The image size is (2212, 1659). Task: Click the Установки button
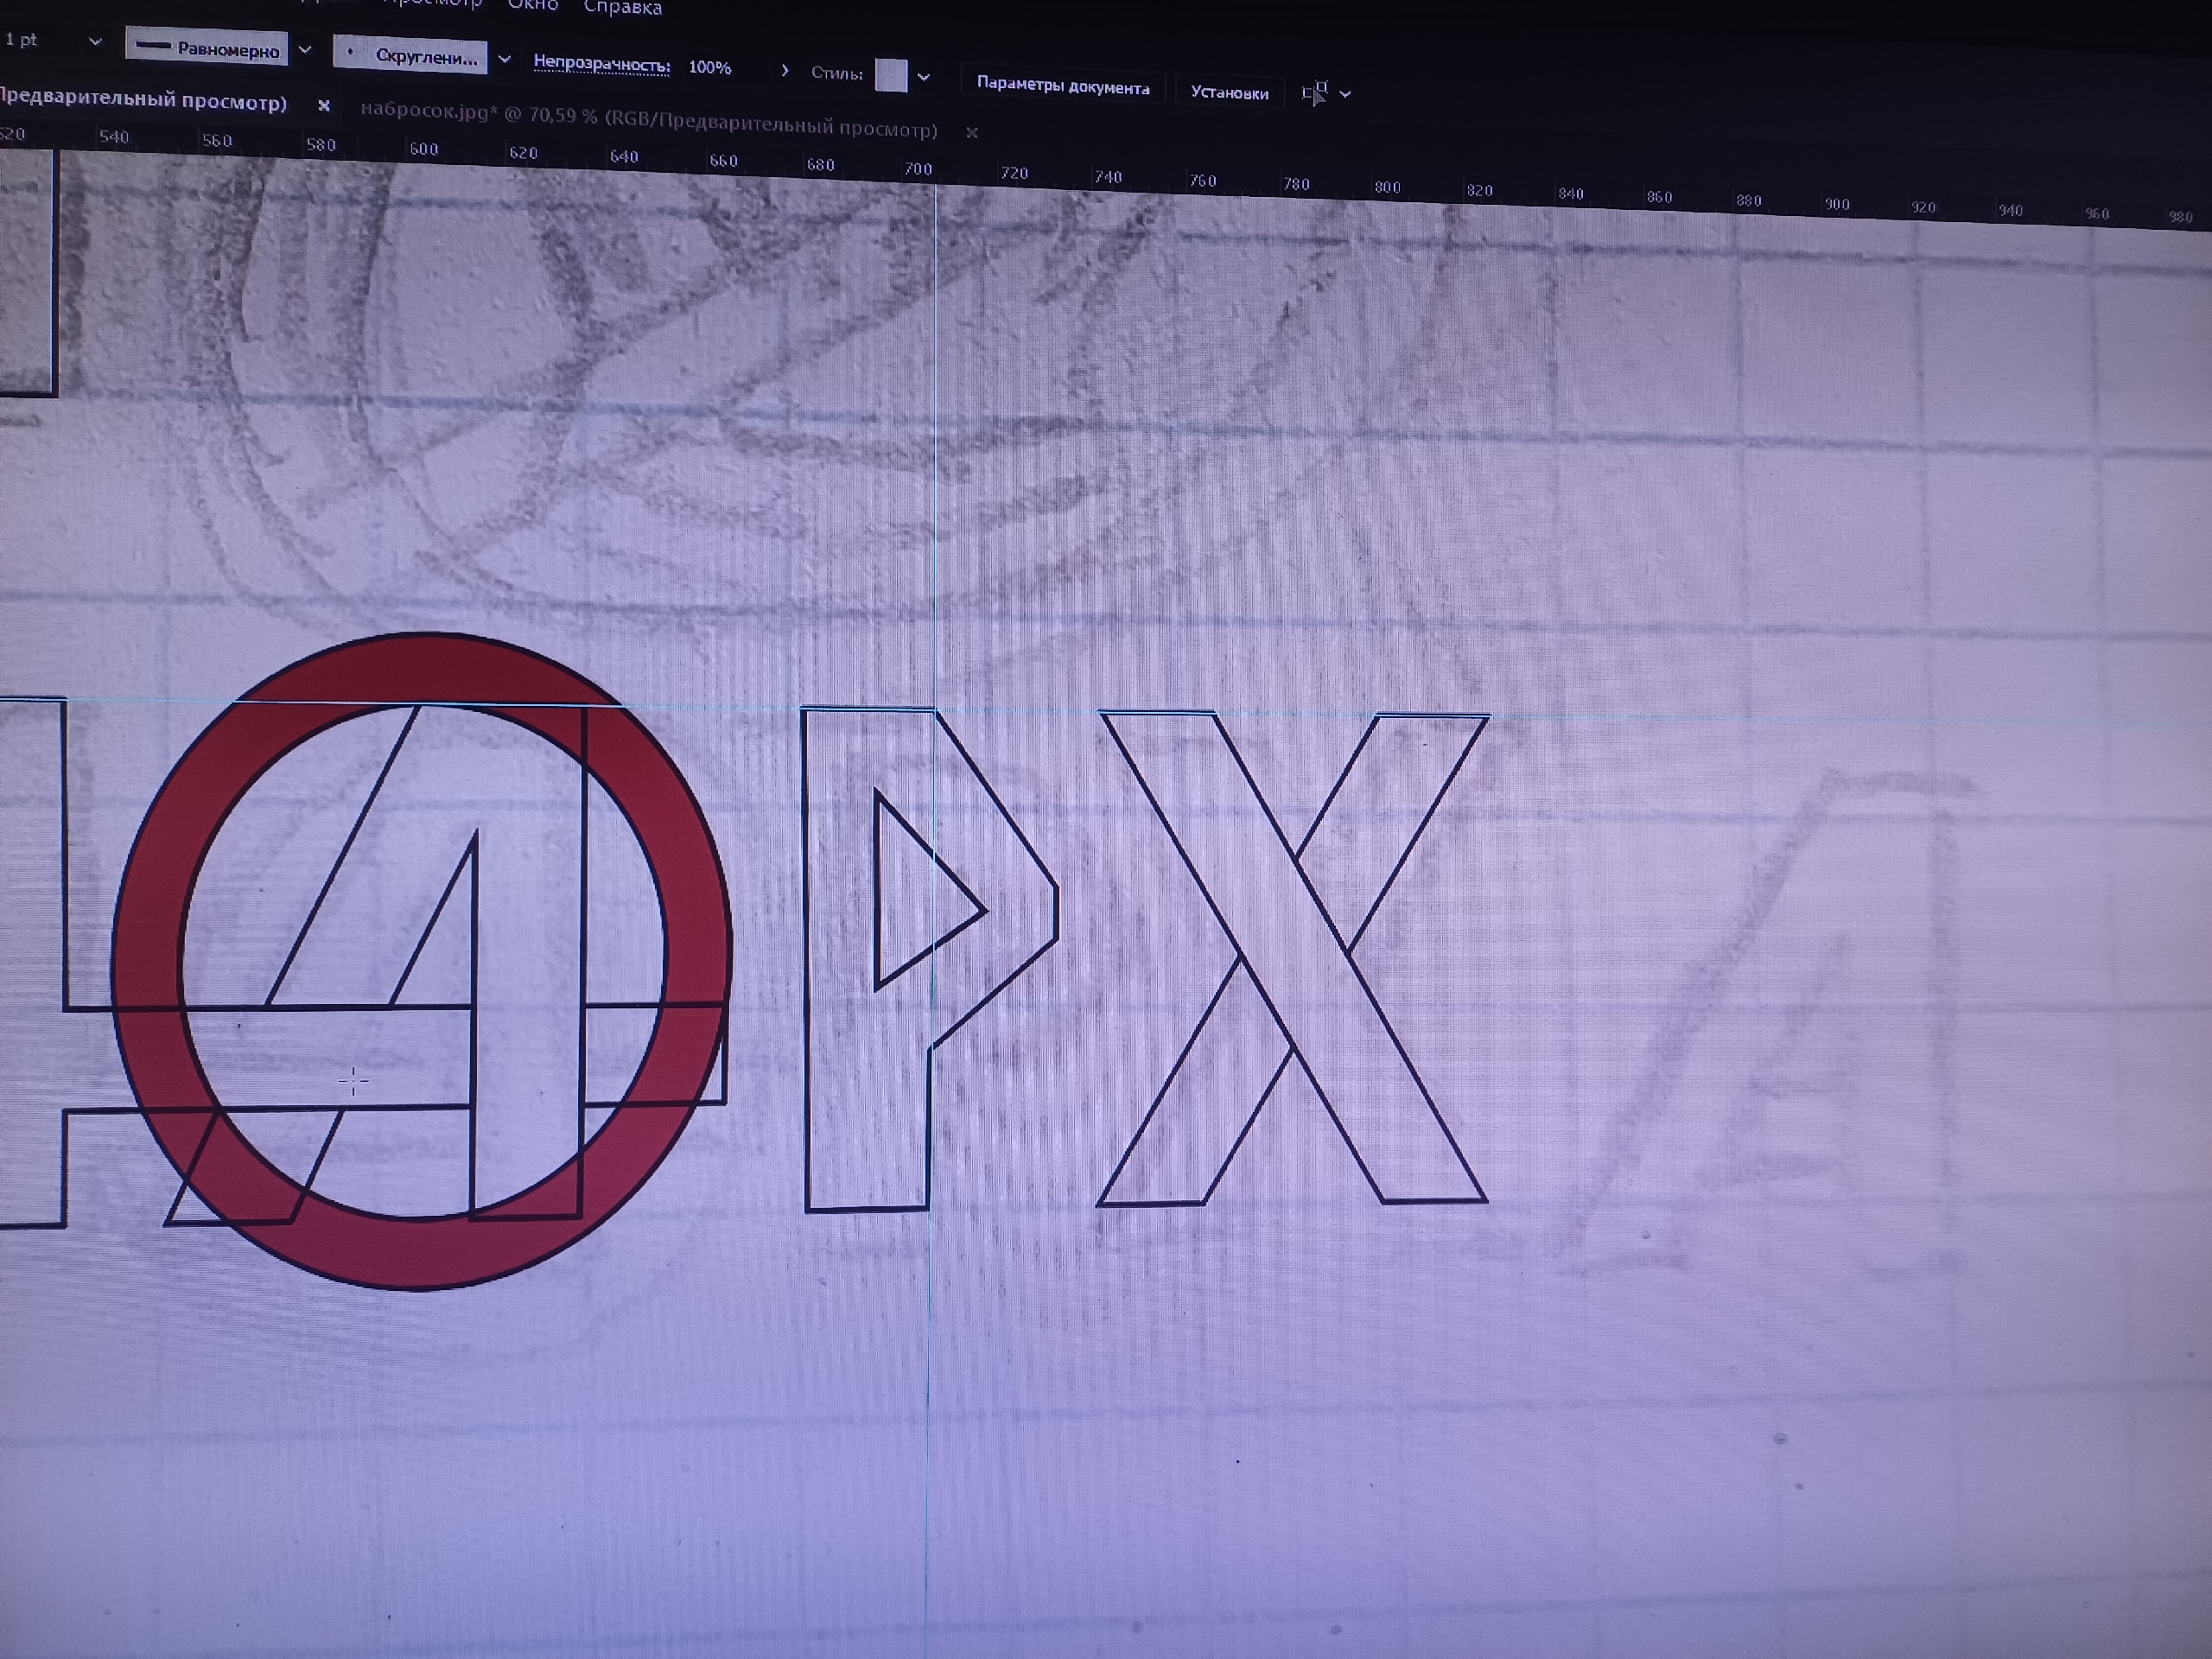1229,93
